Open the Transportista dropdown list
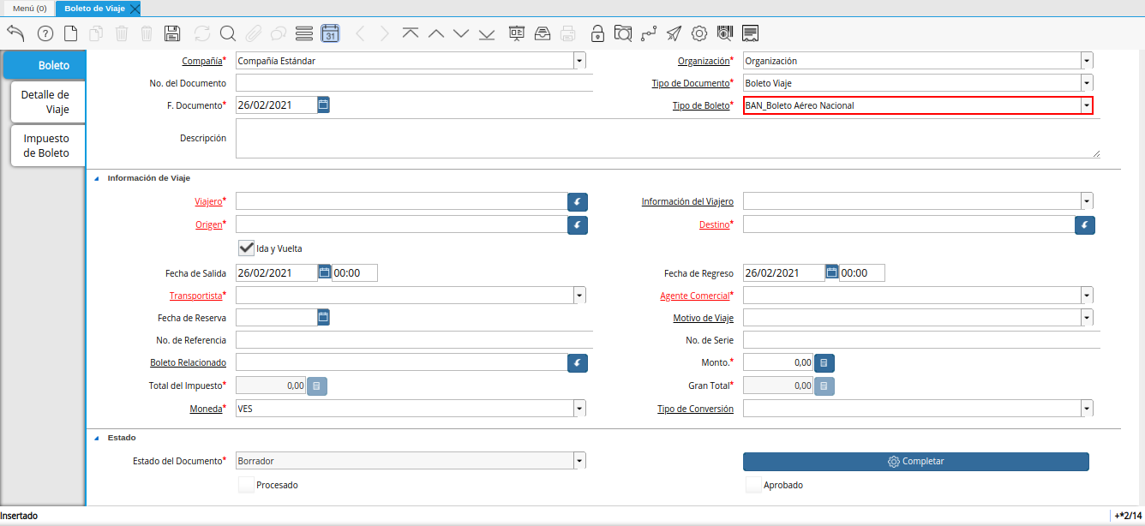The height and width of the screenshot is (526, 1145). coord(579,296)
